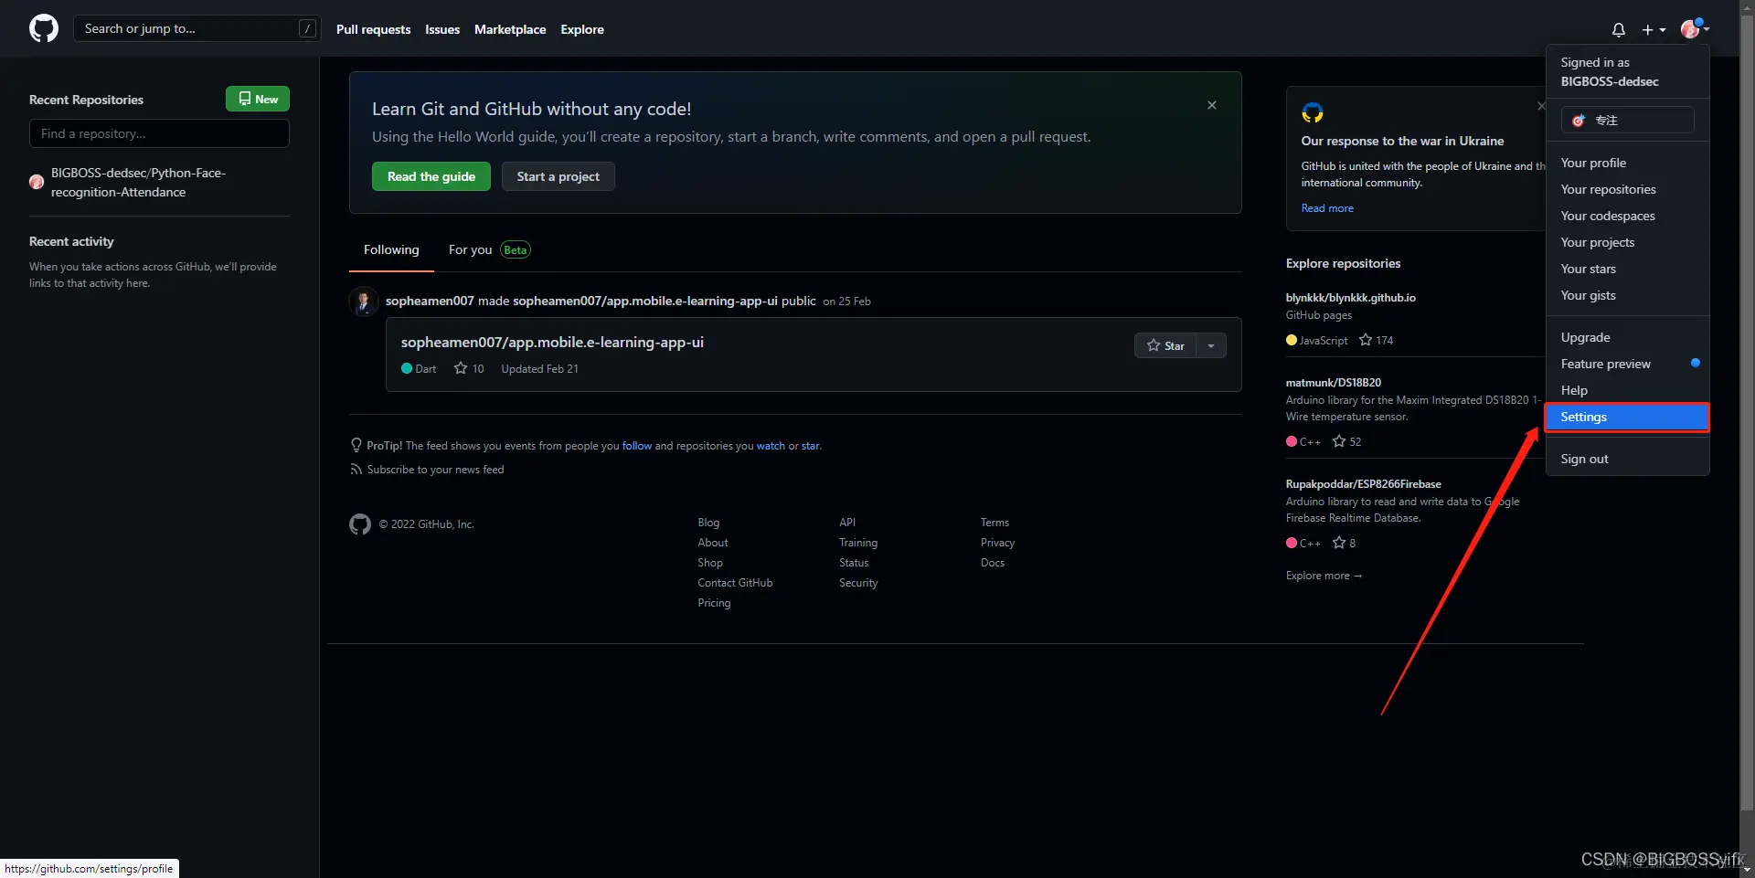Image resolution: width=1755 pixels, height=878 pixels.
Task: Open BIGBOSS-dedsec/Python-Face-recognition-Attendance repository
Action: pyautogui.click(x=138, y=182)
